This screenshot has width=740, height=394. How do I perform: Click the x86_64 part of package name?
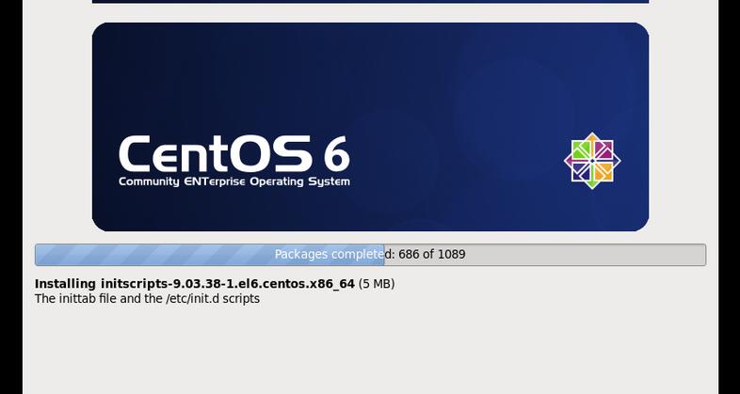[x=332, y=284]
